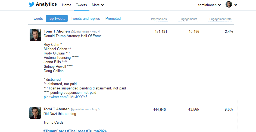
Task: Open the tomiahonen account dropdown
Action: click(210, 5)
